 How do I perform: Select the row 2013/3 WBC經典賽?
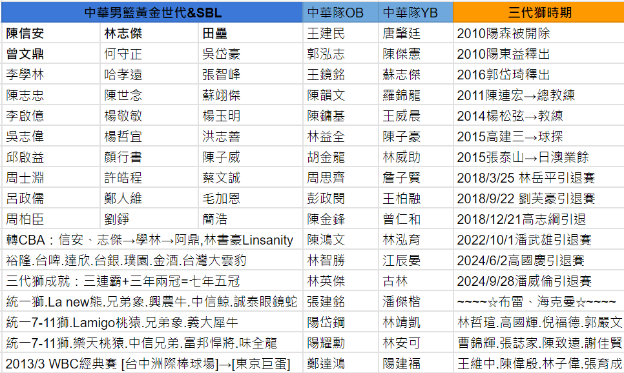[x=152, y=363]
